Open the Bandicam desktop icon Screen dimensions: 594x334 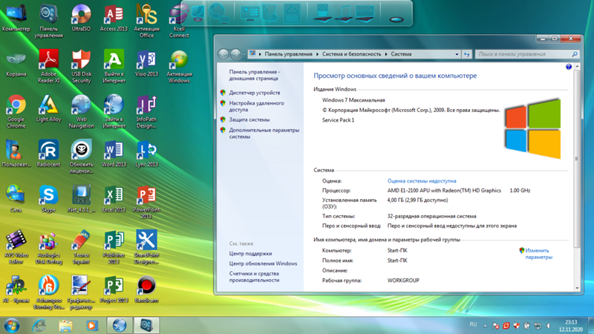point(146,286)
